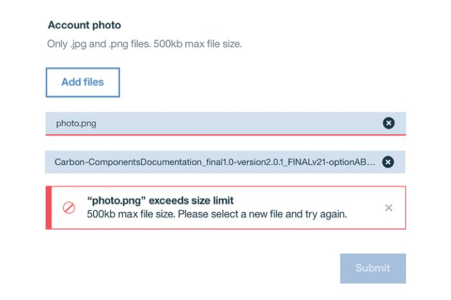The height and width of the screenshot is (300, 451).
Task: Click the Account photo heading
Action: (84, 25)
